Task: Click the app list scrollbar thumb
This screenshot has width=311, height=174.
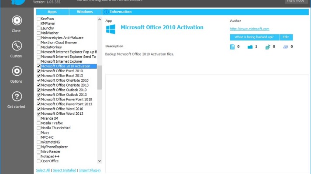Action: click(100, 77)
